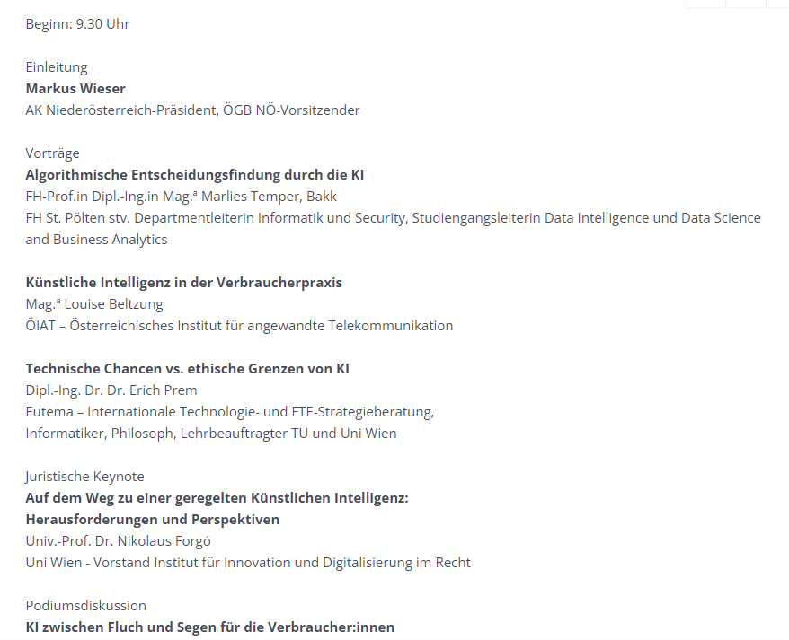Click the Eutema Technologie-Strategieberatung line
The image size is (789, 640).
pos(229,412)
